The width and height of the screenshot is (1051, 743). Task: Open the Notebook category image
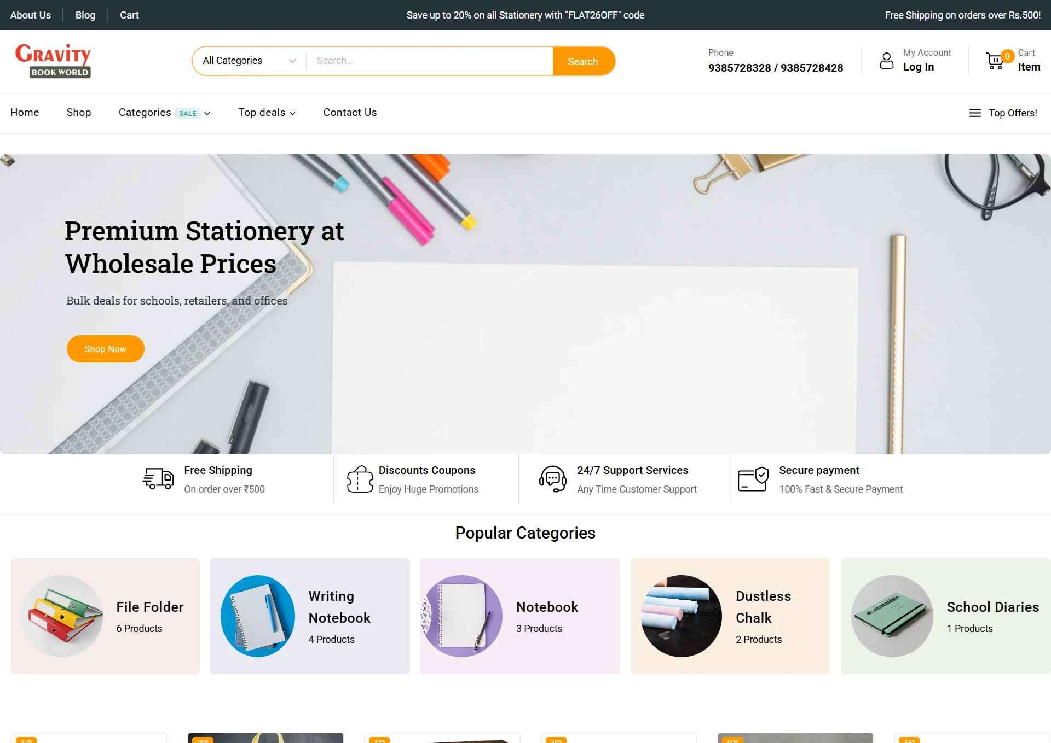tap(461, 616)
